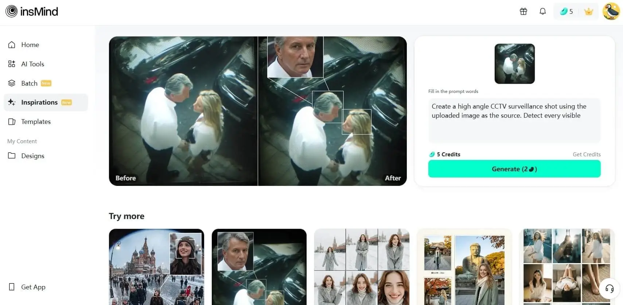Open the Templates page
This screenshot has width=623, height=305.
36,122
